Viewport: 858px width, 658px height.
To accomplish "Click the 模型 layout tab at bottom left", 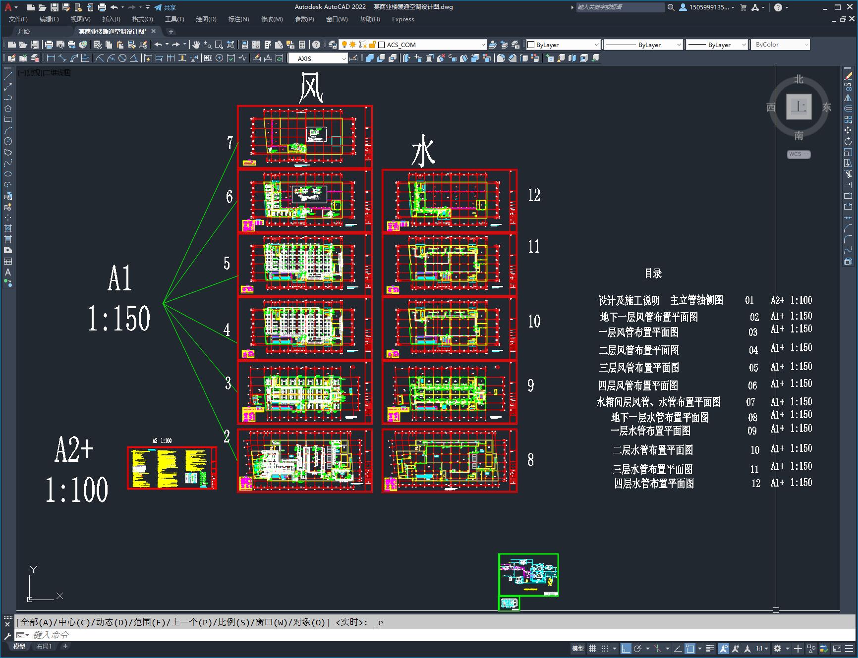I will click(x=19, y=646).
